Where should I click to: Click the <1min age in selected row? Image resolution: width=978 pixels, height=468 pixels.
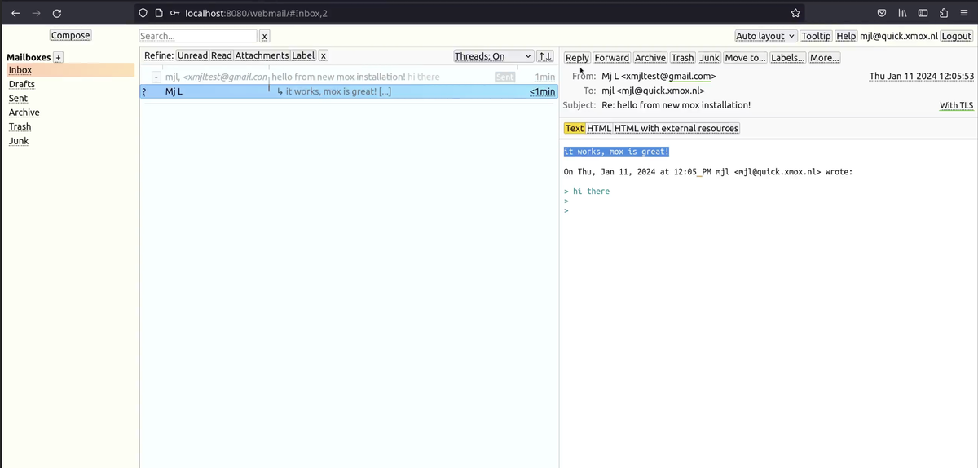point(542,91)
